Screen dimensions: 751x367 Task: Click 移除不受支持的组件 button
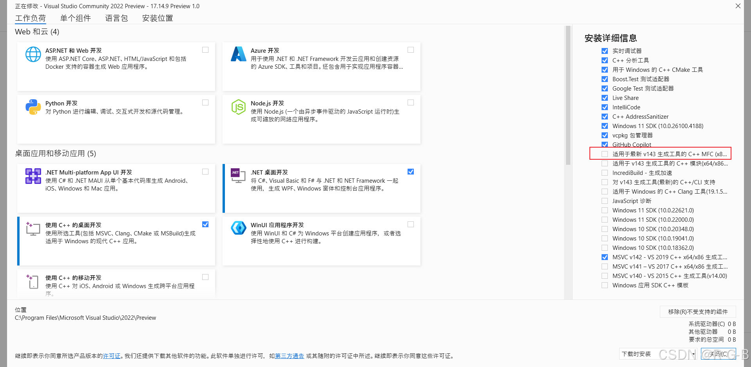698,312
